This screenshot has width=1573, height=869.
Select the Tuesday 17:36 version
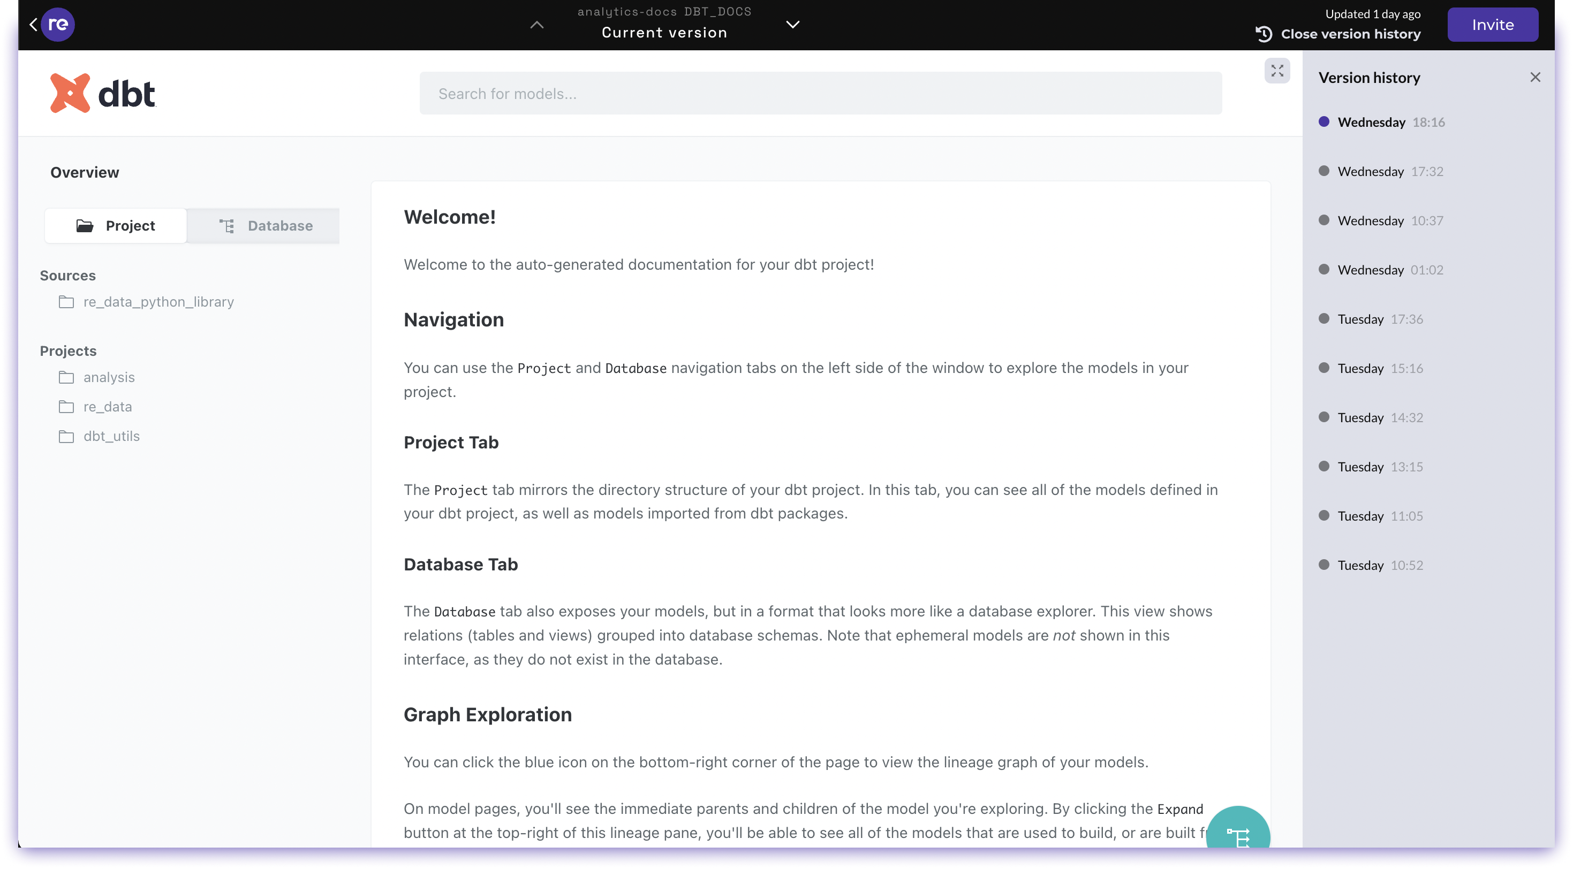coord(1370,319)
